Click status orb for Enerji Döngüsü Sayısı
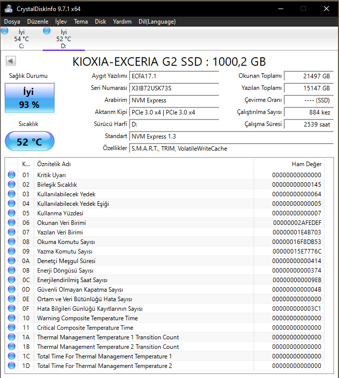 tap(12, 270)
